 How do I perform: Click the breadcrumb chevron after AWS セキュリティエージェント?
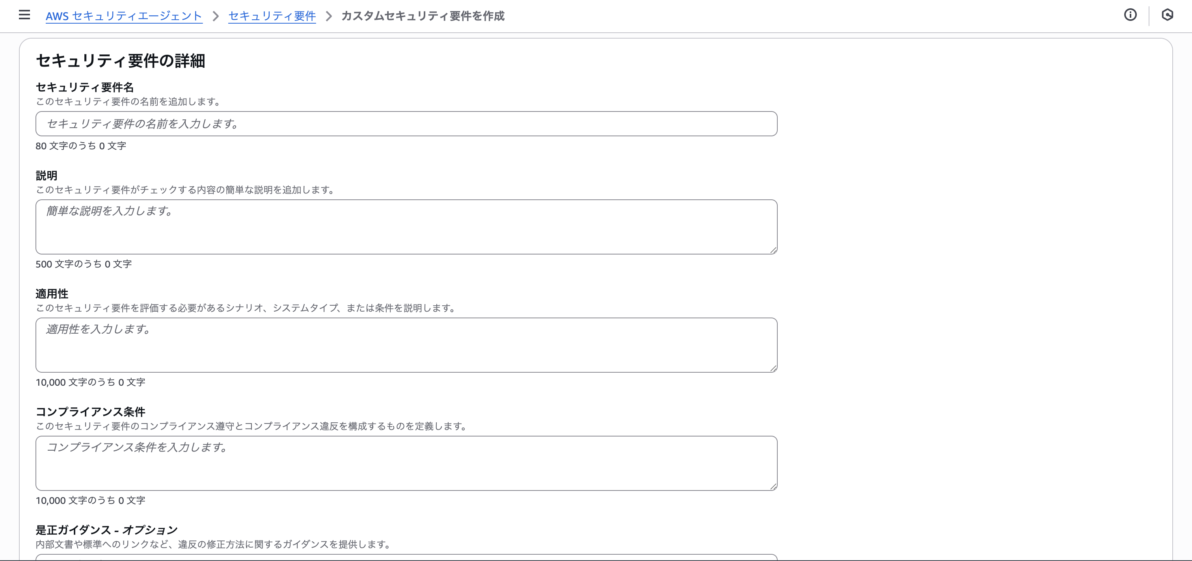[216, 16]
